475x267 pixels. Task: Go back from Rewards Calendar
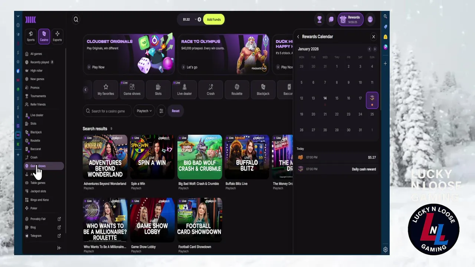pos(298,37)
